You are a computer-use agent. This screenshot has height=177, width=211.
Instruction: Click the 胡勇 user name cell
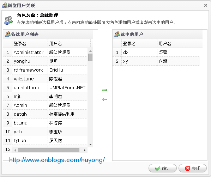(67, 61)
